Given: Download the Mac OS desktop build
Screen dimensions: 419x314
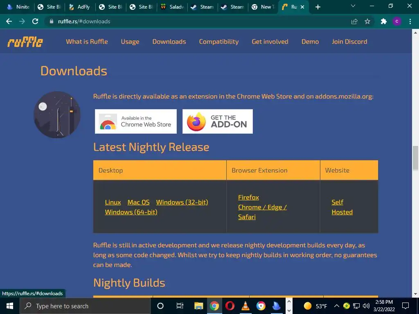Looking at the screenshot, I should 138,202.
